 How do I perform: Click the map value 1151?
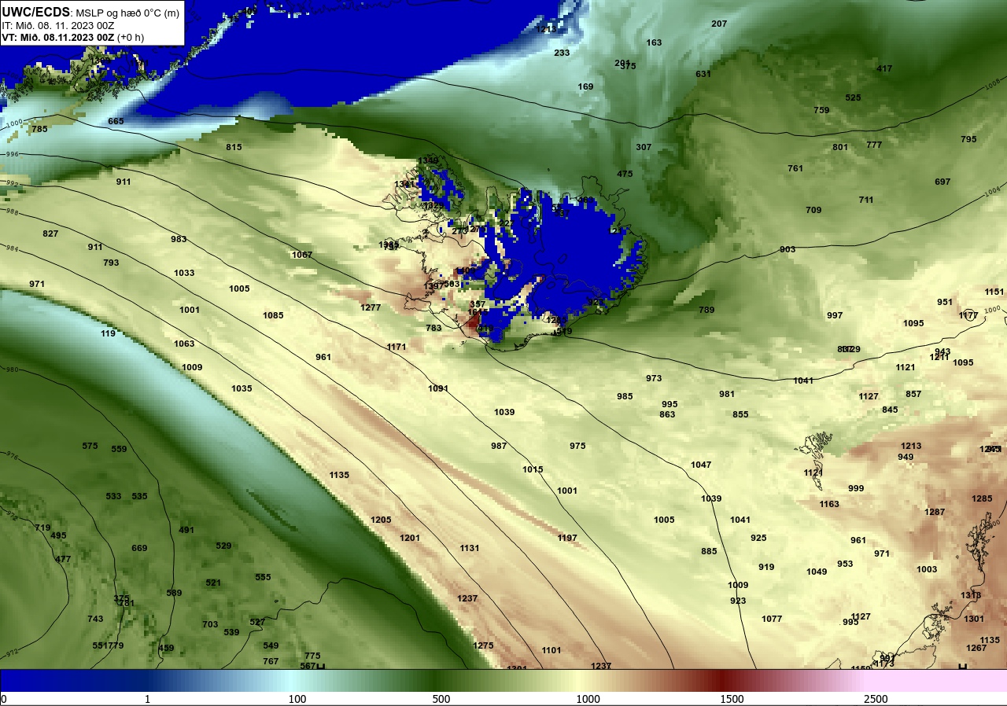tap(994, 292)
